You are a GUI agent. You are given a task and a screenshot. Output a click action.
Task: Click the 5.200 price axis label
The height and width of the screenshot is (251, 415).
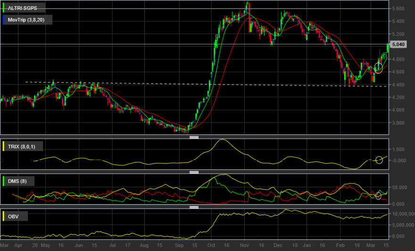[x=398, y=34]
